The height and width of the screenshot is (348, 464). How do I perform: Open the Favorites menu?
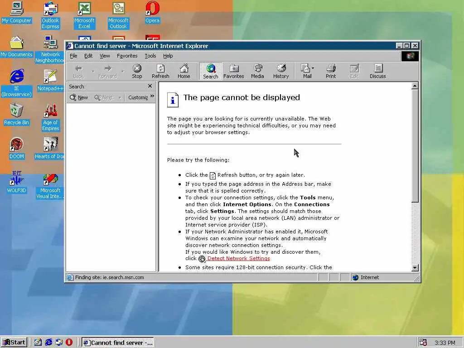(x=127, y=56)
